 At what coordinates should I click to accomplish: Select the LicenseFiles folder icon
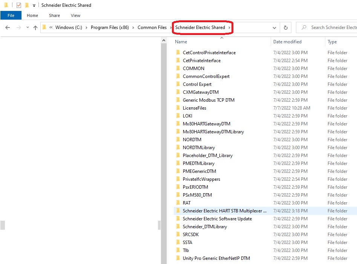point(178,108)
